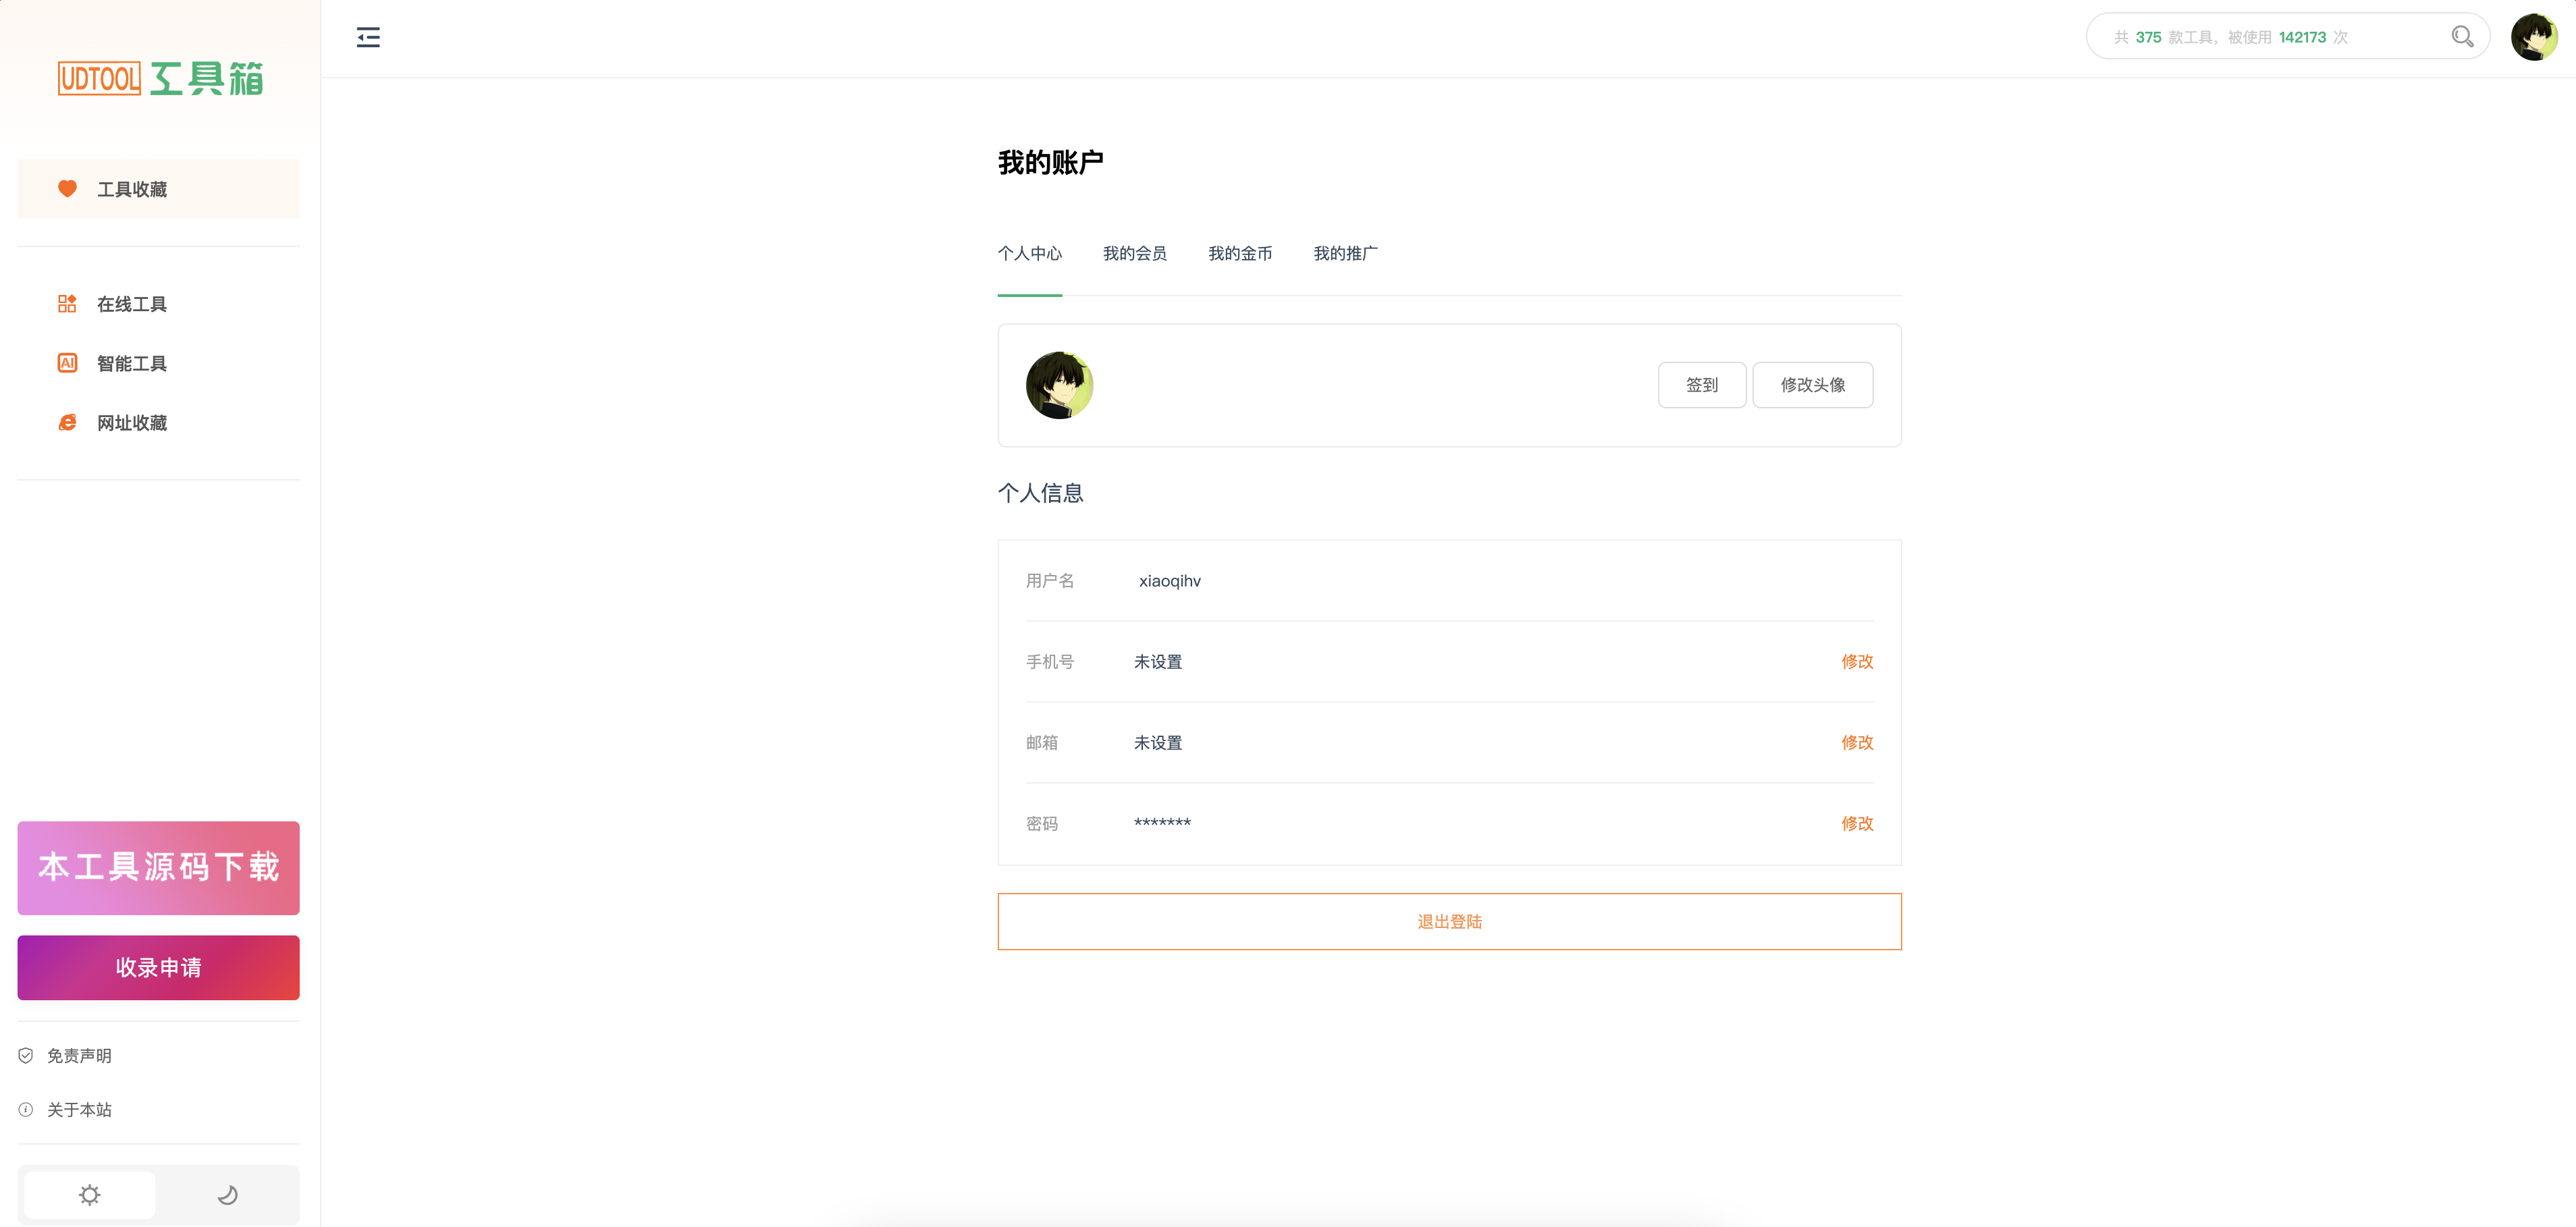The height and width of the screenshot is (1227, 2576).
Task: Click 未设置 in the 手机号 row
Action: (x=1157, y=662)
